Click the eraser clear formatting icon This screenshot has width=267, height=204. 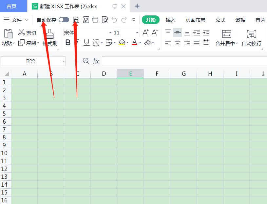(x=147, y=42)
